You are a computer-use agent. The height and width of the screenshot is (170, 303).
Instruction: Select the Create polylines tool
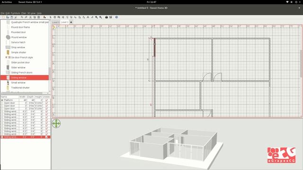pyautogui.click(x=67, y=17)
